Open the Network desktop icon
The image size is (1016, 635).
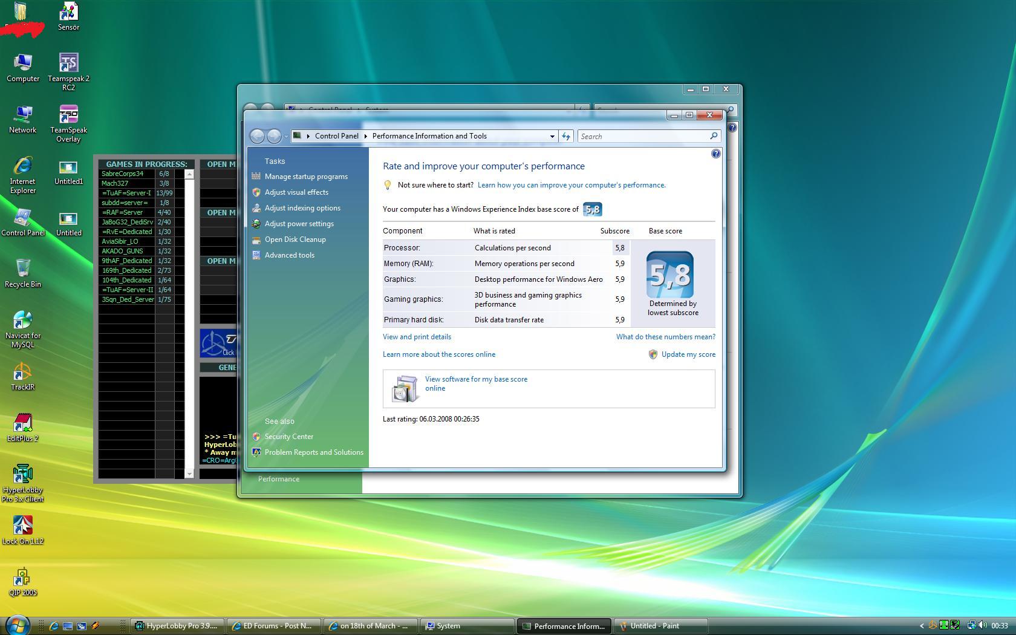click(x=23, y=119)
